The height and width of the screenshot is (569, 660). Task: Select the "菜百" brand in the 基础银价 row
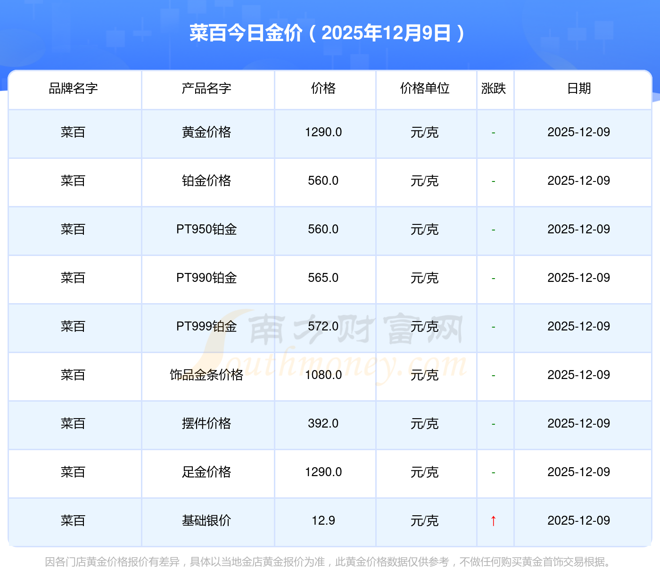[73, 520]
